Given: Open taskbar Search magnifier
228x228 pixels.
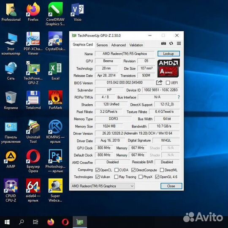Looking at the screenshot, I should click(22, 222).
